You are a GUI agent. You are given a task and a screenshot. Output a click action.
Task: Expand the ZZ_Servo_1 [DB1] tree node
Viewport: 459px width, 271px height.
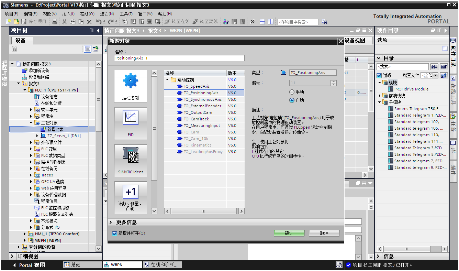pos(37,136)
